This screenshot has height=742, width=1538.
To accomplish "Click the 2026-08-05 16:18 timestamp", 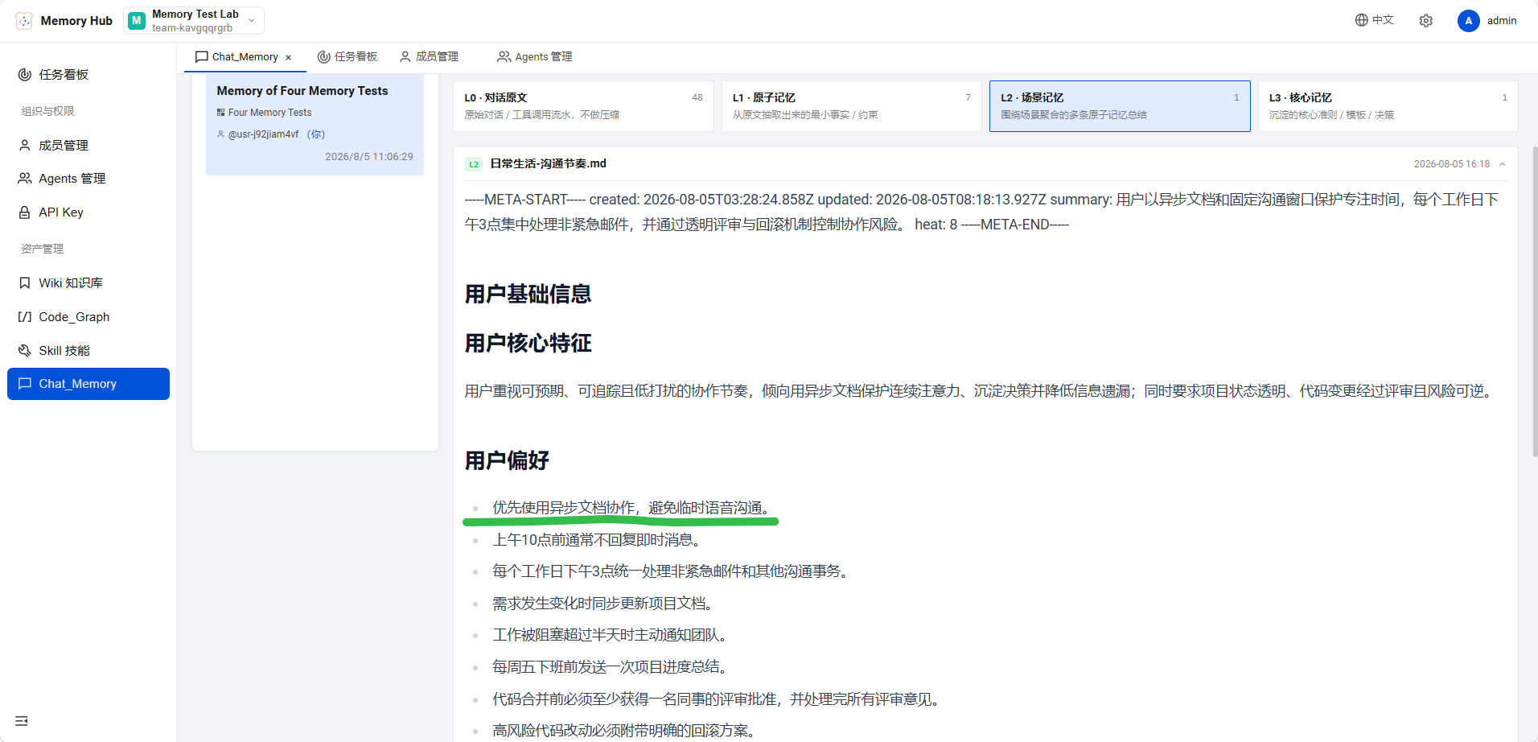I will click(x=1452, y=164).
